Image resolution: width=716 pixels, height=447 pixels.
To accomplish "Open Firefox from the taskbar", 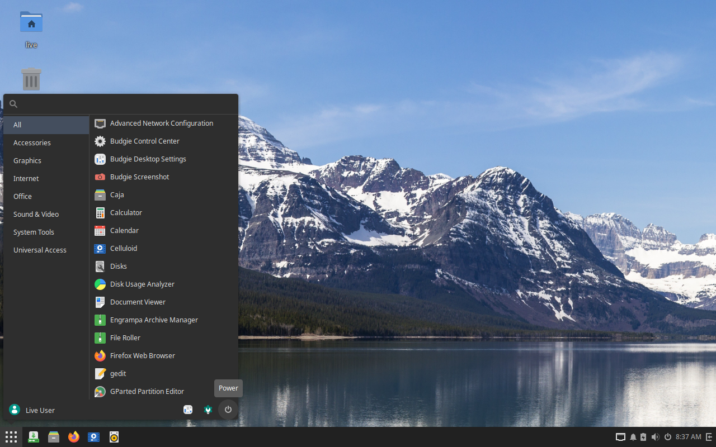I will coord(74,437).
